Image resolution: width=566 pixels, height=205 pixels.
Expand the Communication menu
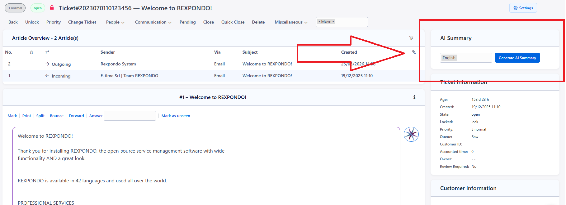coord(153,22)
